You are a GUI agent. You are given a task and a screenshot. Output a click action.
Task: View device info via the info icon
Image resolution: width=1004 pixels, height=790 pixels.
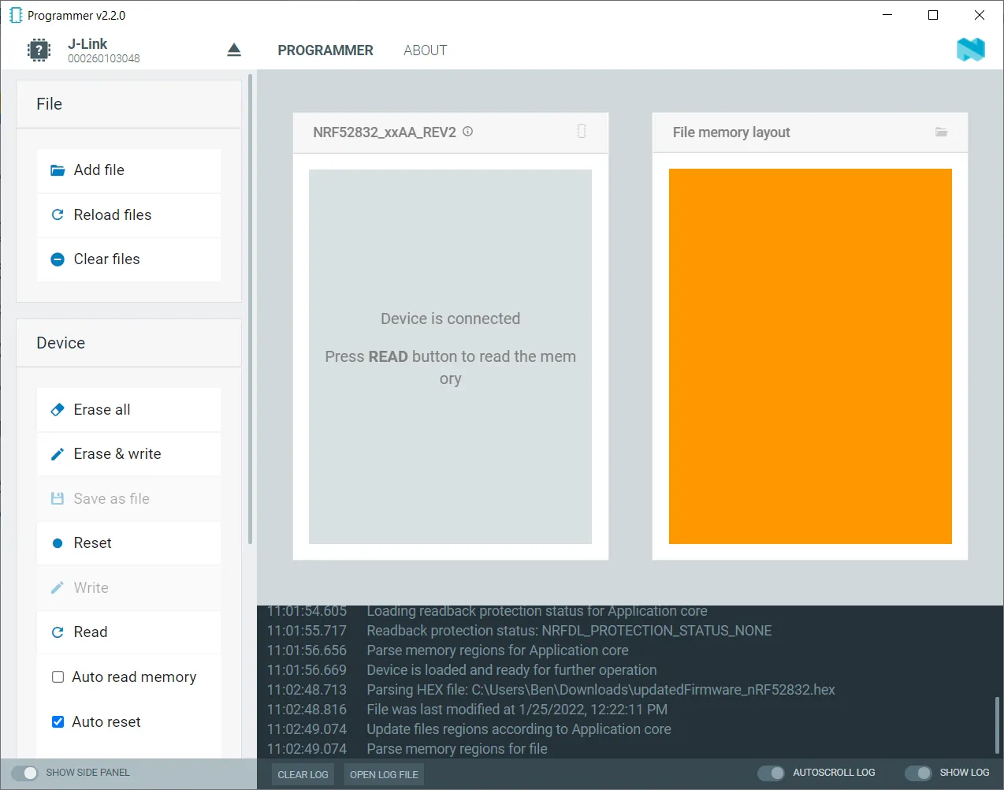[x=467, y=132]
